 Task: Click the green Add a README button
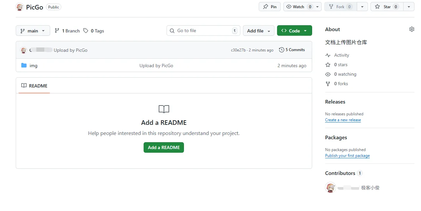164,147
